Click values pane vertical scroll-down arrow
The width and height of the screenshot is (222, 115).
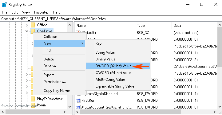pyautogui.click(x=220, y=107)
